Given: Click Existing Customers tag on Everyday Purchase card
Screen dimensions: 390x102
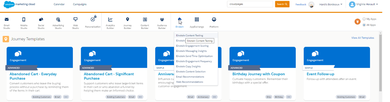Looking at the screenshot, I should 41,97.
